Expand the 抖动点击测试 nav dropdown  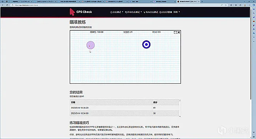point(133,12)
